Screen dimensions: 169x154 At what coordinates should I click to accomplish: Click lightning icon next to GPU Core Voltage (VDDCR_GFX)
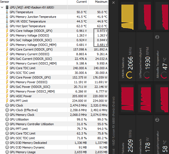tap(7, 31)
